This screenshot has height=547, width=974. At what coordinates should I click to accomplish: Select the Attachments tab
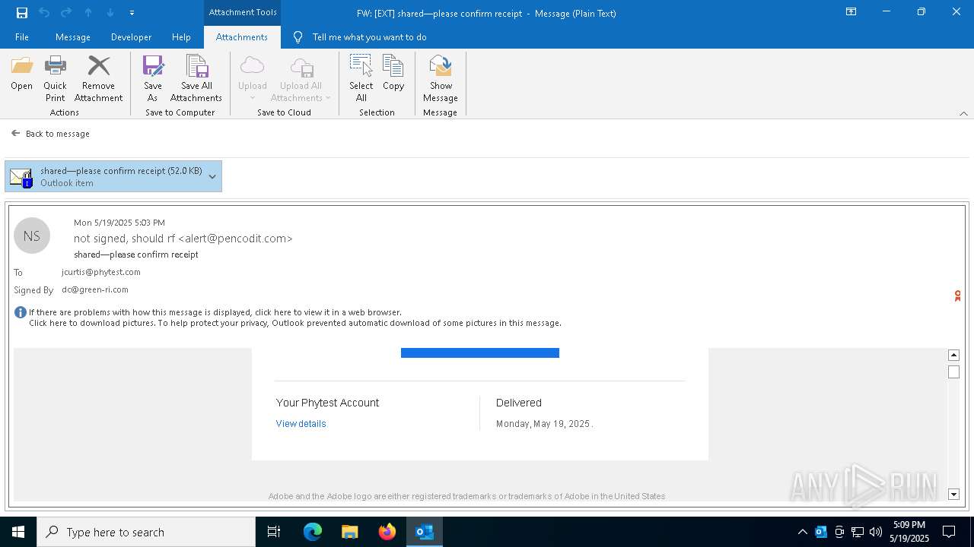click(242, 37)
